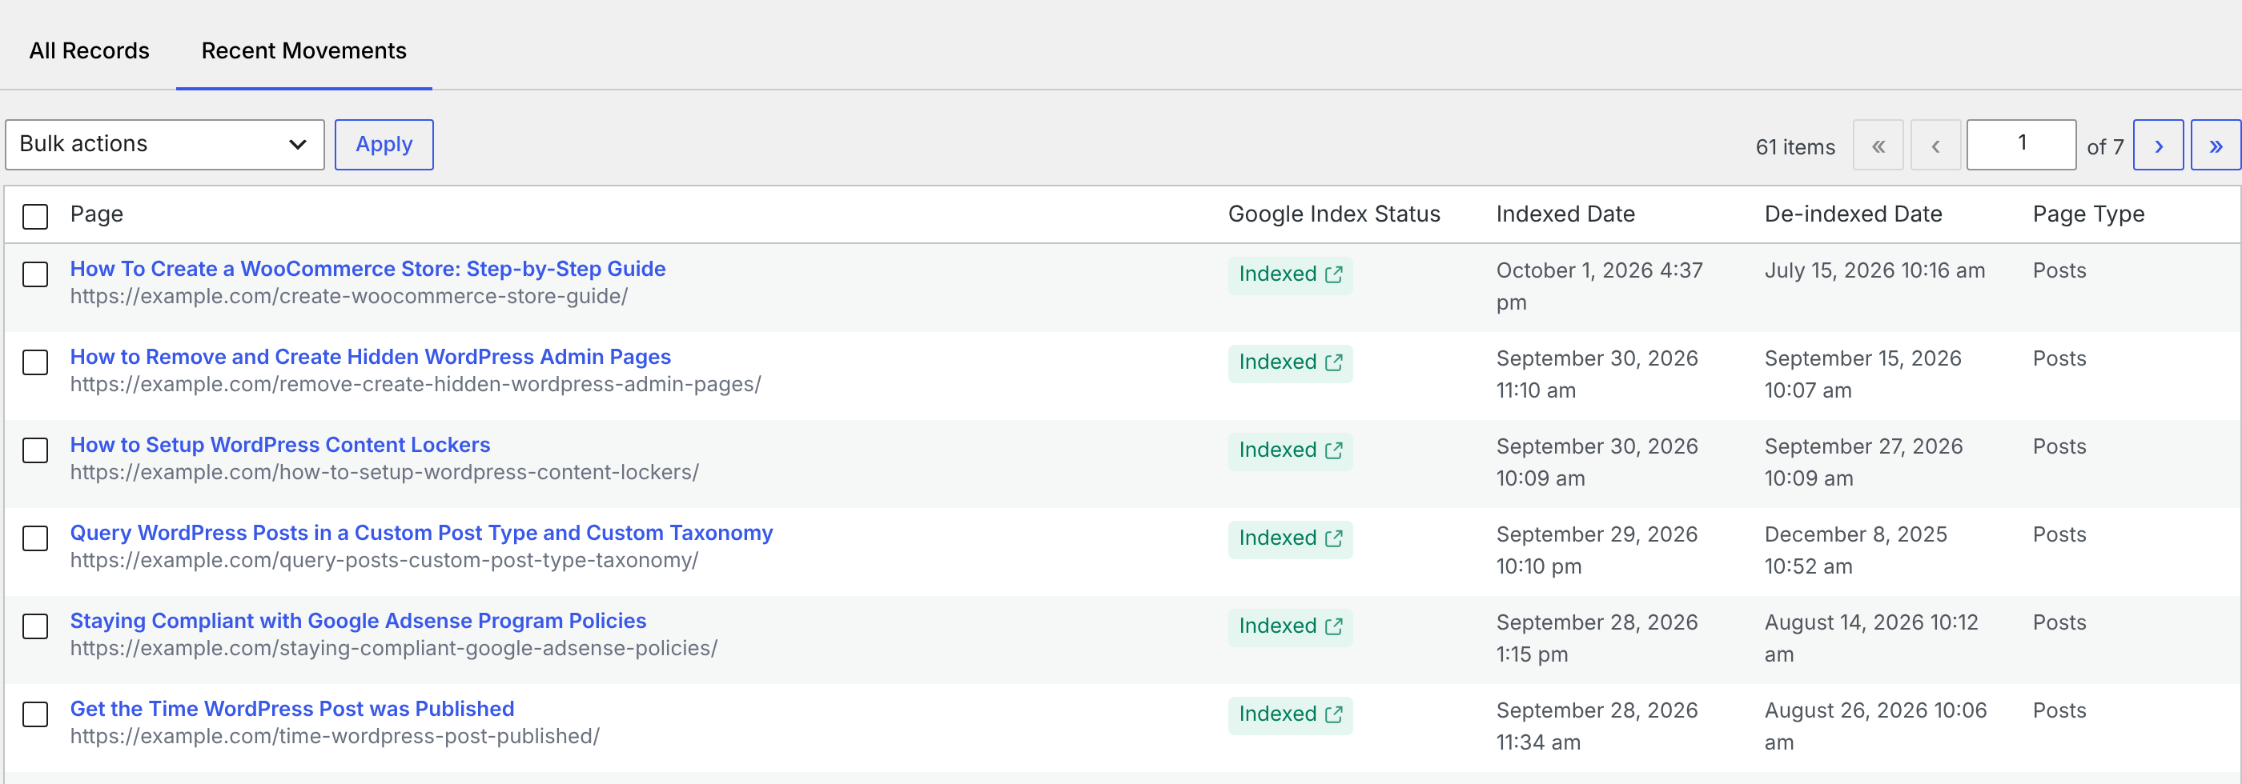Click the July 15, 2026 10:16 am date
The image size is (2242, 784).
(1874, 270)
